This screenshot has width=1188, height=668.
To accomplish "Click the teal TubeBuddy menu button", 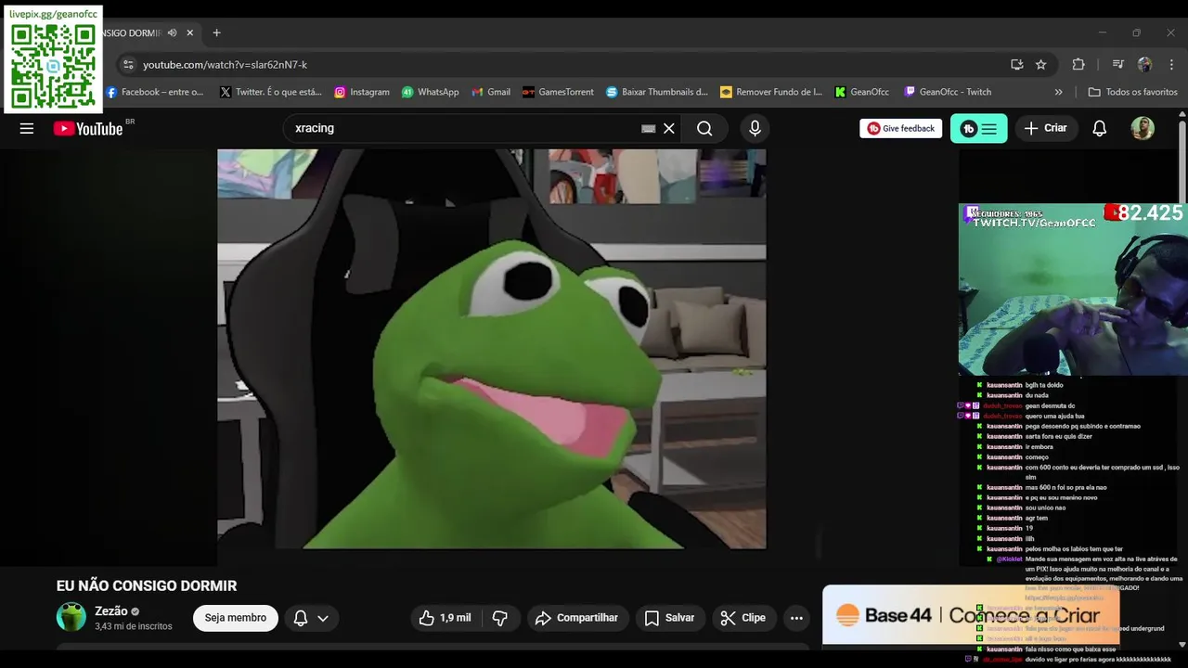I will pos(978,128).
